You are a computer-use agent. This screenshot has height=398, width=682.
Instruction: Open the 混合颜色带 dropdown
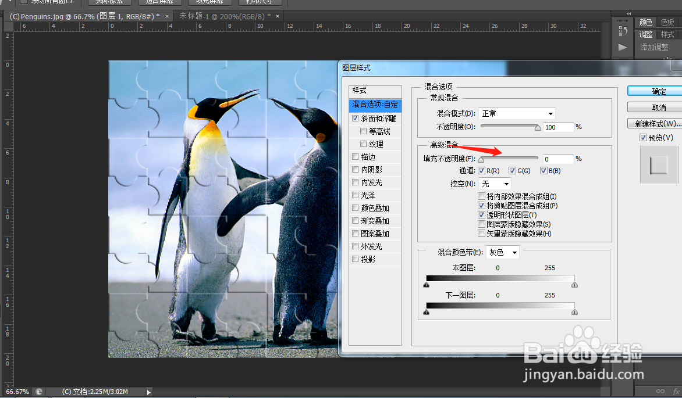point(502,252)
